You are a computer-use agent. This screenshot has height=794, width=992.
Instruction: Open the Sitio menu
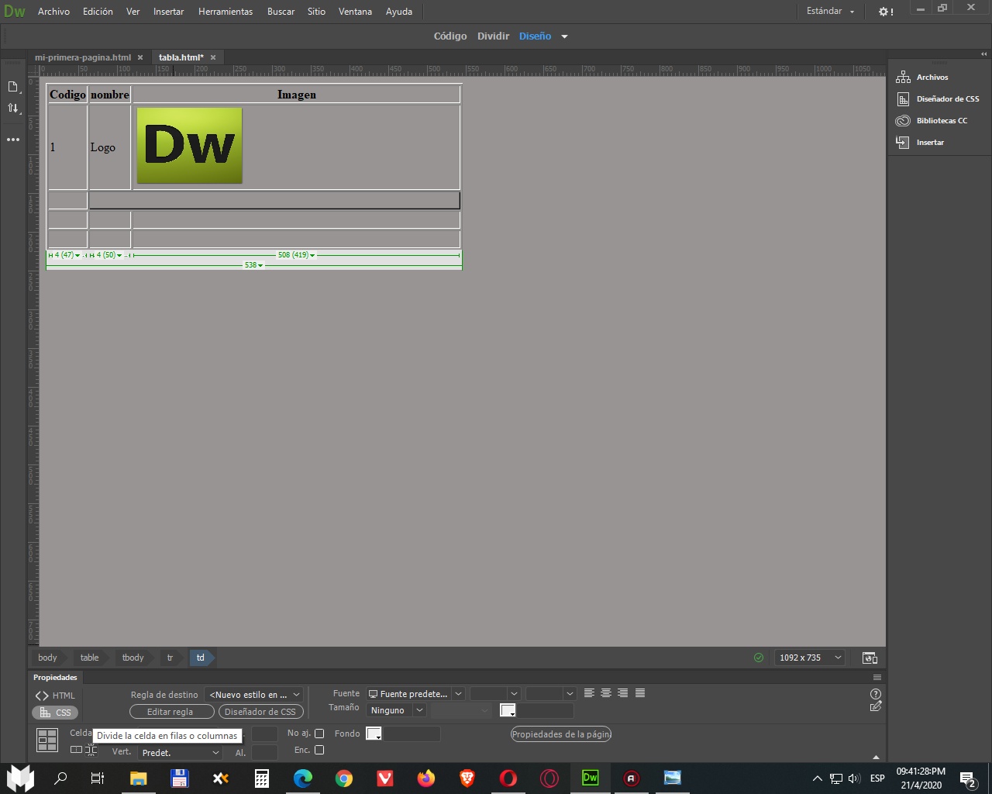[x=316, y=12]
